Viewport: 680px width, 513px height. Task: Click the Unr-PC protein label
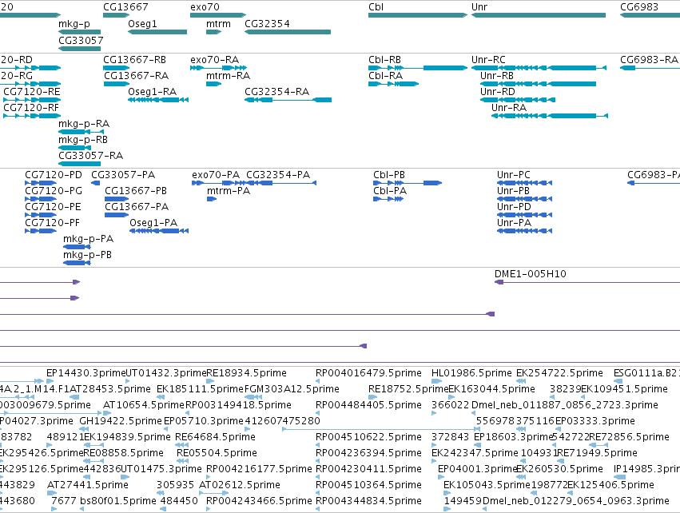pos(514,175)
